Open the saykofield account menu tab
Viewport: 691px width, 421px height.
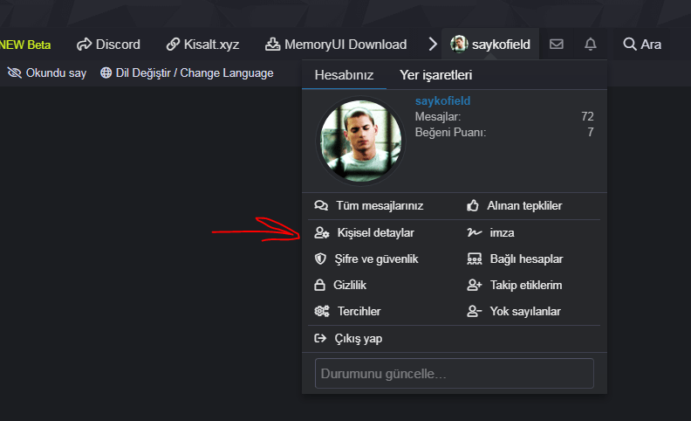coord(490,45)
